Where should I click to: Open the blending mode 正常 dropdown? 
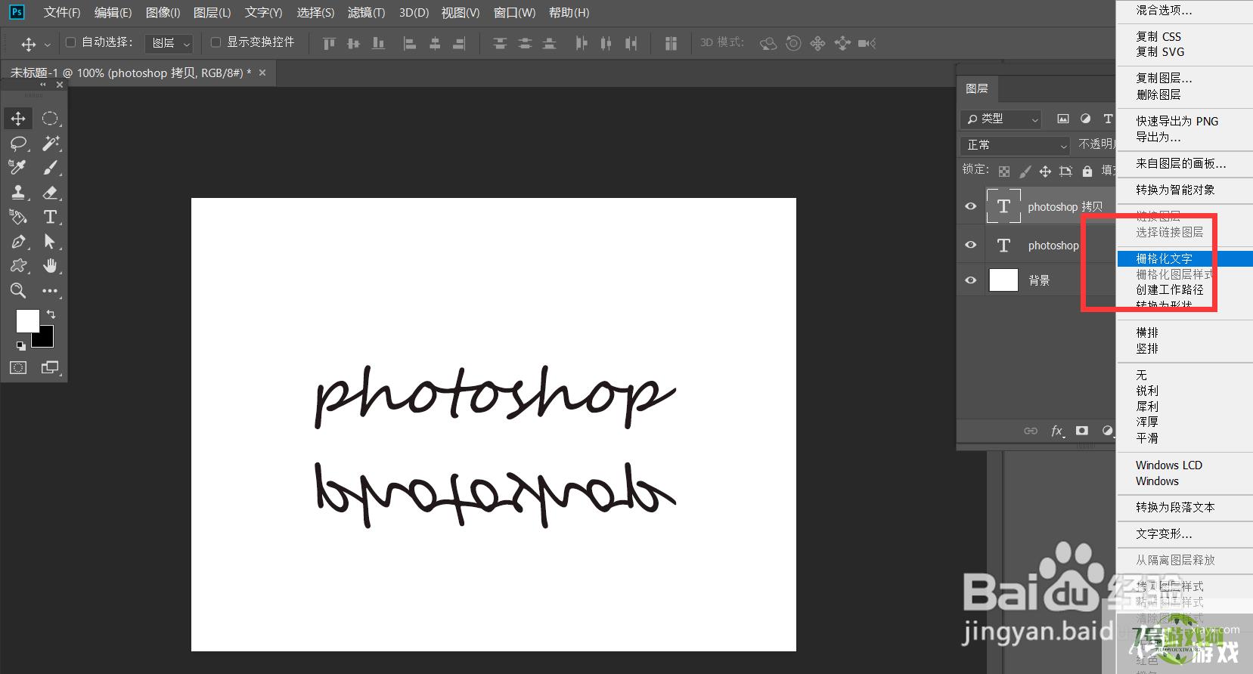pyautogui.click(x=1016, y=144)
